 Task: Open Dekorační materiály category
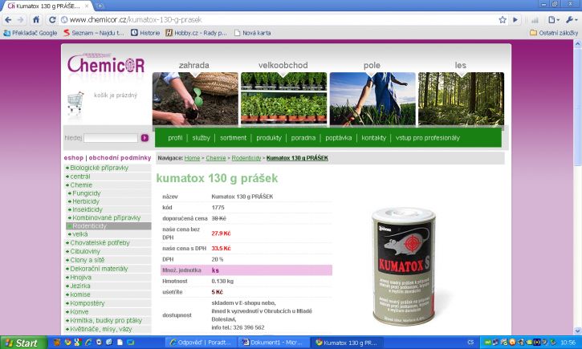[99, 269]
